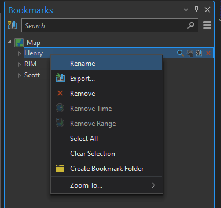Update the Henry bookmark with its icon
The height and width of the screenshot is (208, 221).
(x=199, y=53)
